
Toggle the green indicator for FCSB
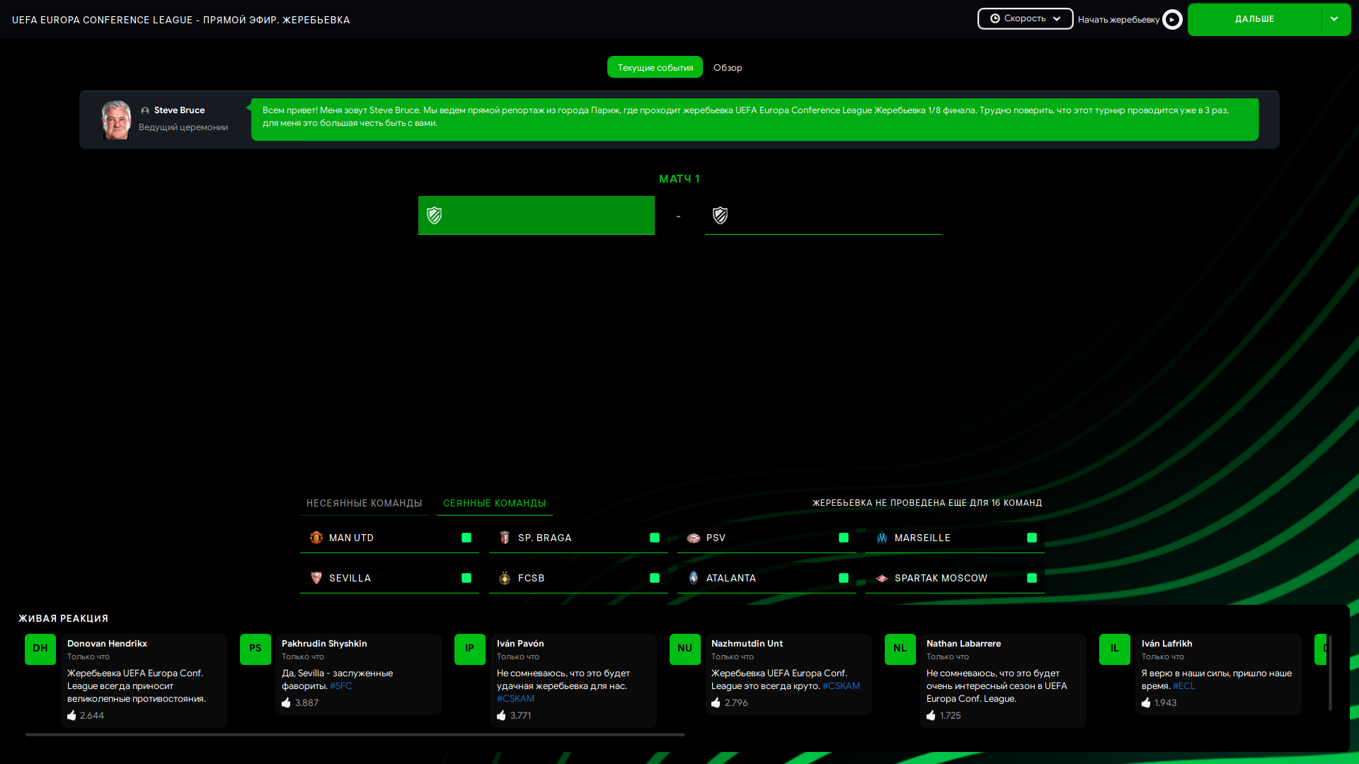click(x=655, y=578)
